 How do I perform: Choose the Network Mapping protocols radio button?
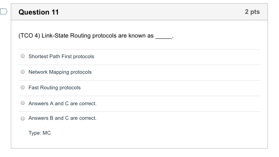(23, 72)
